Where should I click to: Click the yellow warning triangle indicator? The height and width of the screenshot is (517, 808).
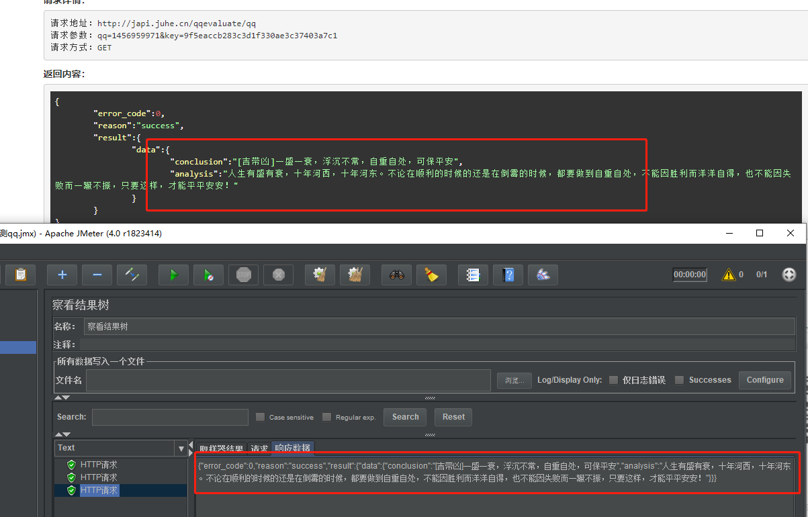coord(728,275)
